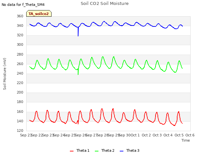The height and width of the screenshot is (157, 210).
Task: Click the Oct 5 x-axis label
Action: point(179,135)
